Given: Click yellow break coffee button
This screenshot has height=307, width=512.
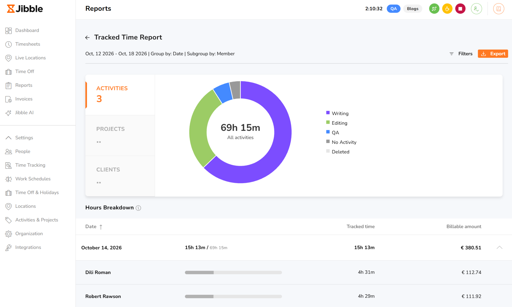Looking at the screenshot, I should click(447, 9).
